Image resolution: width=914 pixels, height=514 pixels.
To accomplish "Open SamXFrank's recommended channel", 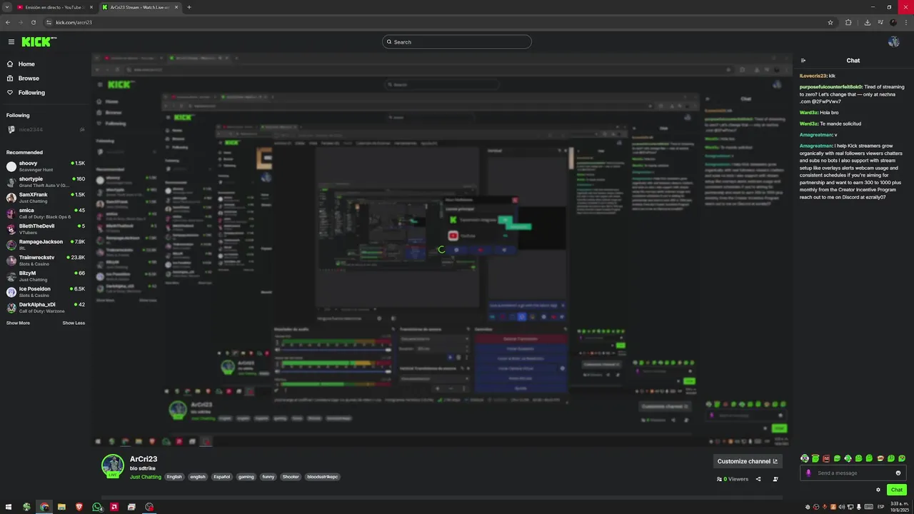I will point(46,198).
